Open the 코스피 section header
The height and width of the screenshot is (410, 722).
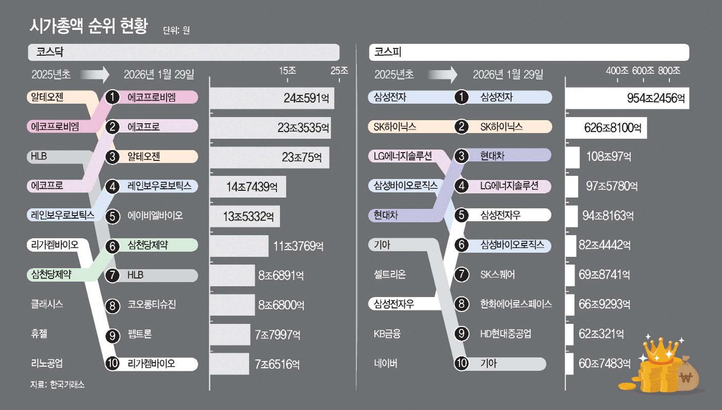point(529,52)
